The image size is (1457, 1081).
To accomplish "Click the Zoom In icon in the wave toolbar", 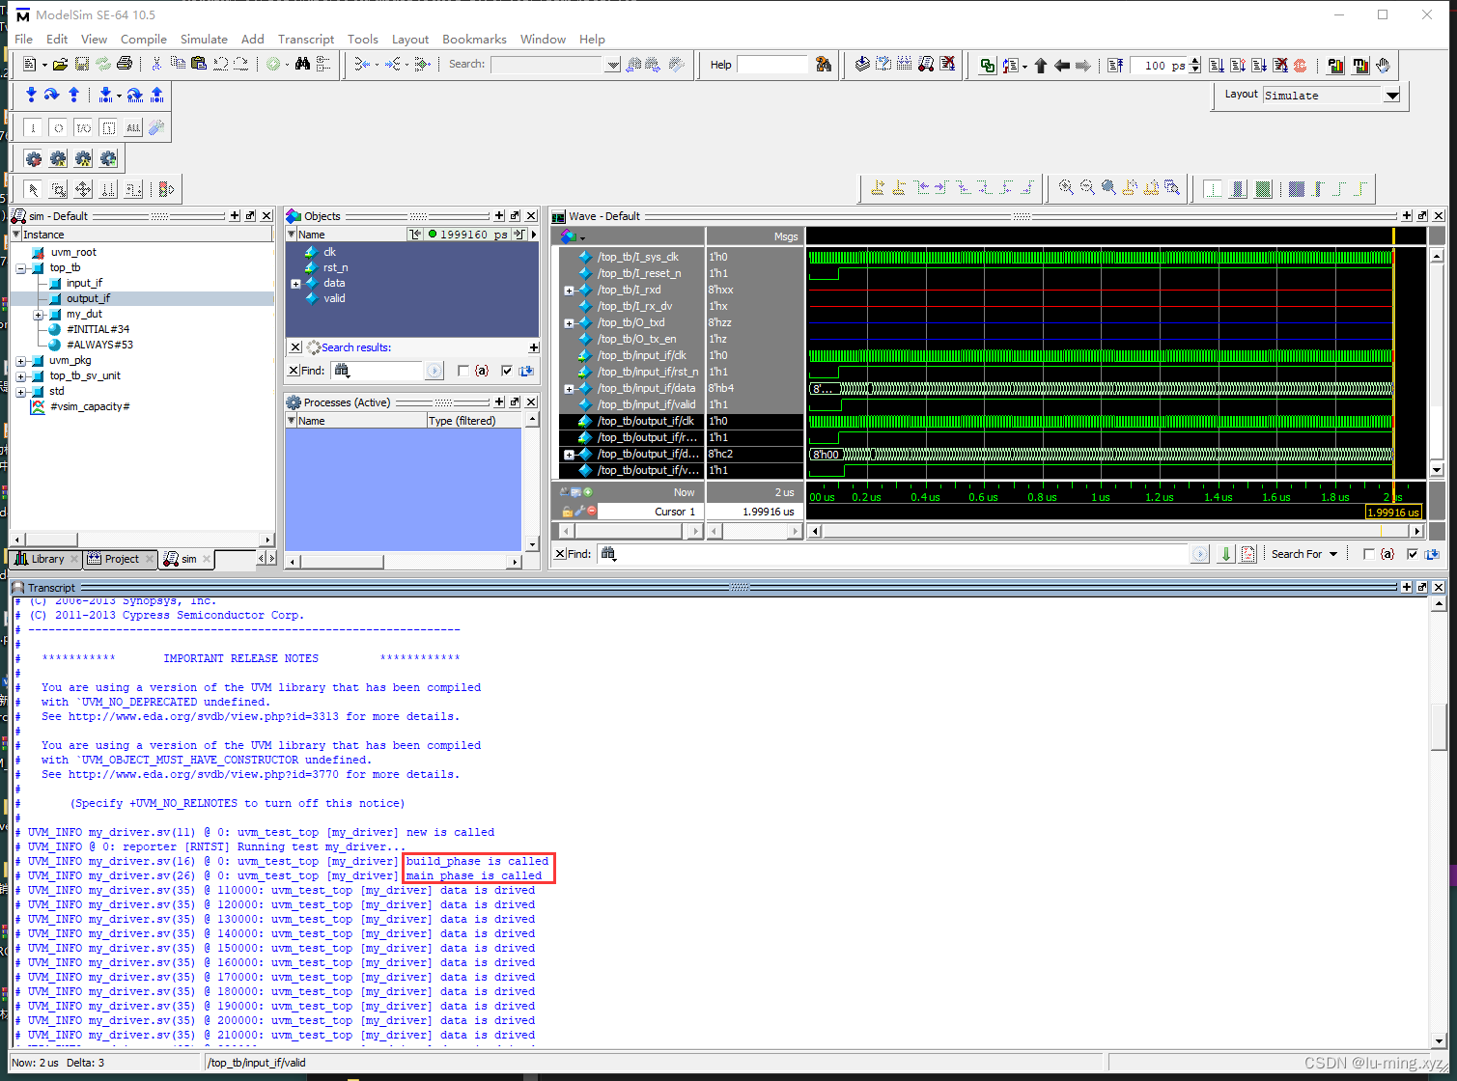I will click(x=1066, y=188).
